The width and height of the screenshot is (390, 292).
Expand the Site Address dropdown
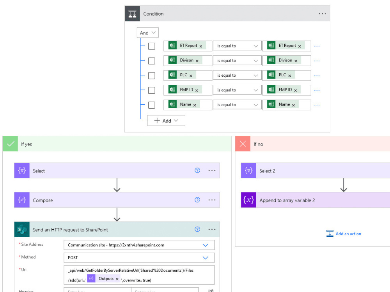pos(205,245)
